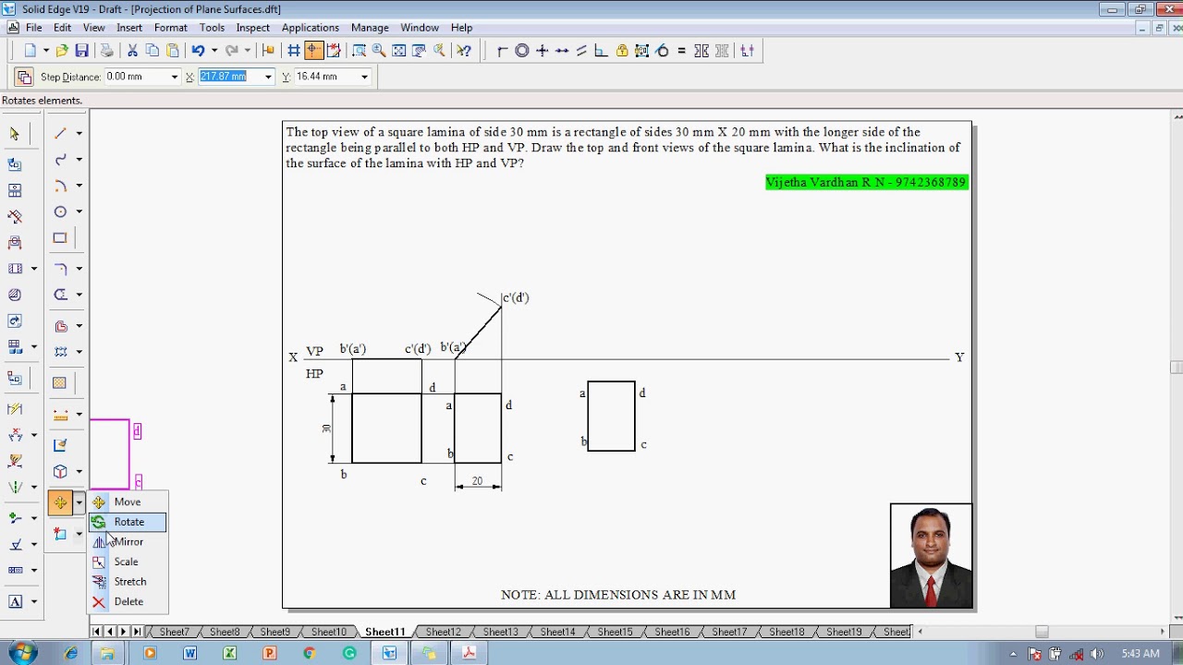The width and height of the screenshot is (1183, 665).
Task: Click the Zoom magnifier tool
Action: (x=379, y=51)
